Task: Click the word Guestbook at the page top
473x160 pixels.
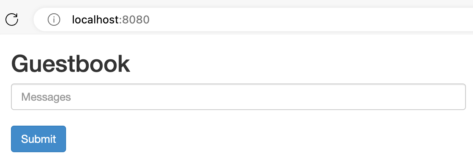Action: point(71,64)
